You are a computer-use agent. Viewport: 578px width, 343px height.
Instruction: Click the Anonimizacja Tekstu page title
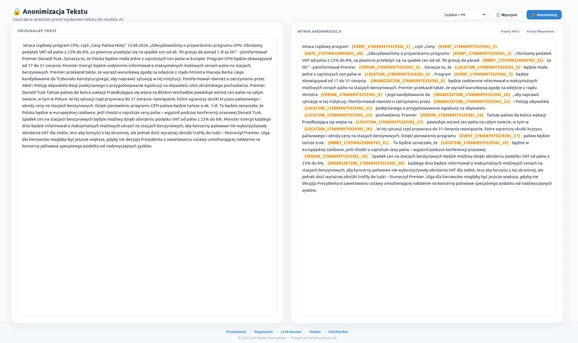tap(55, 11)
